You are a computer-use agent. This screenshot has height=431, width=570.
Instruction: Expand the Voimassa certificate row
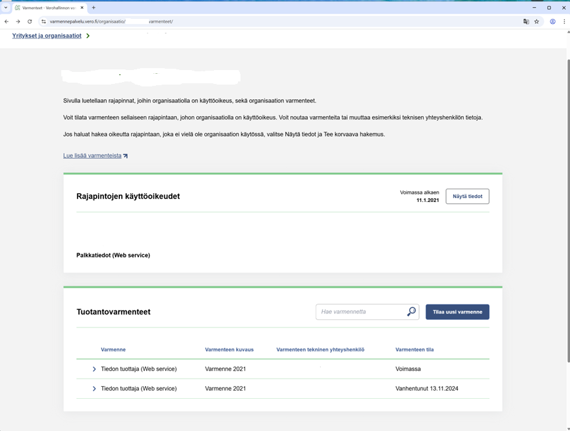point(94,369)
